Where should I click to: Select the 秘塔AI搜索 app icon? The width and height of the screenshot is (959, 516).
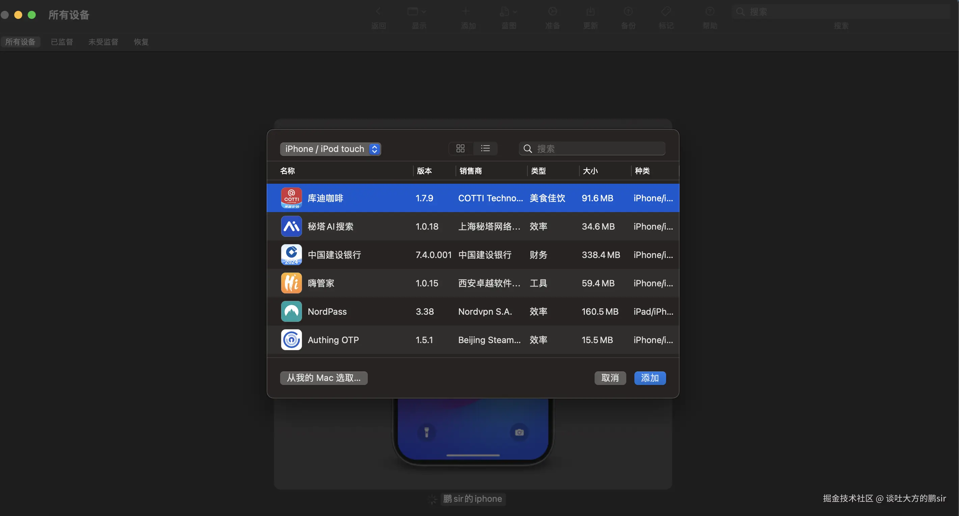point(291,226)
